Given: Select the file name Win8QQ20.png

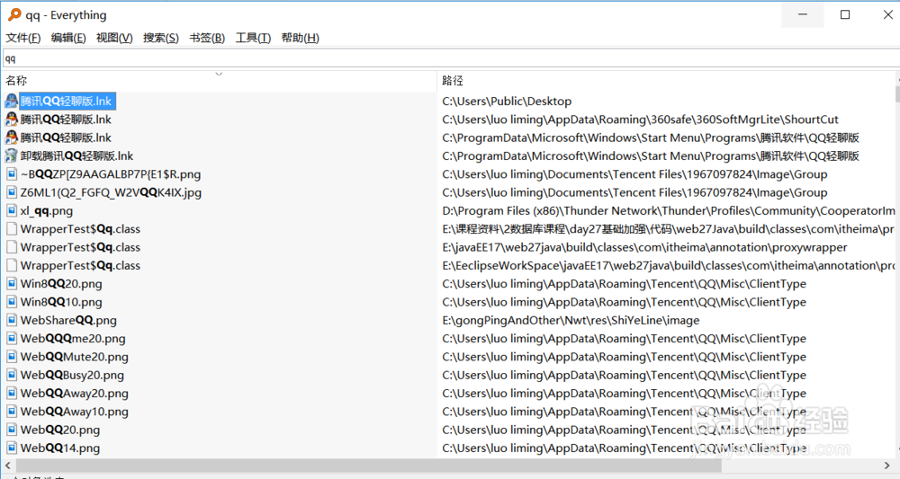Looking at the screenshot, I should coord(61,284).
